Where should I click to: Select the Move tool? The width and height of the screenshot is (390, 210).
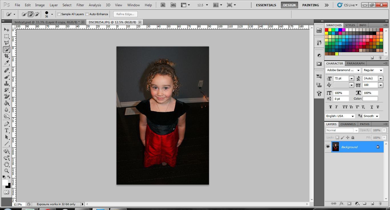point(6,29)
